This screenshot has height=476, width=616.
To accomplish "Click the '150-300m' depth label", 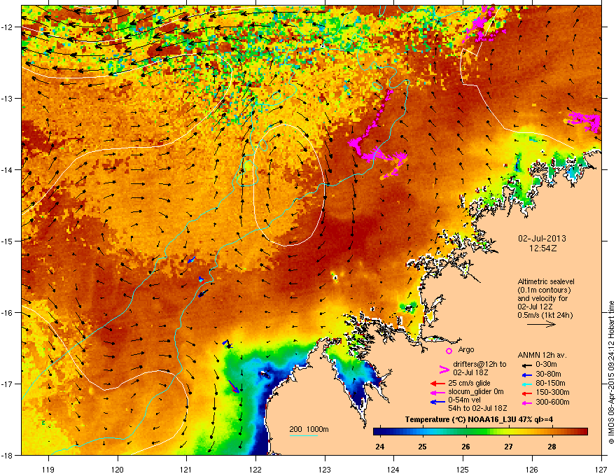I will [x=552, y=392].
